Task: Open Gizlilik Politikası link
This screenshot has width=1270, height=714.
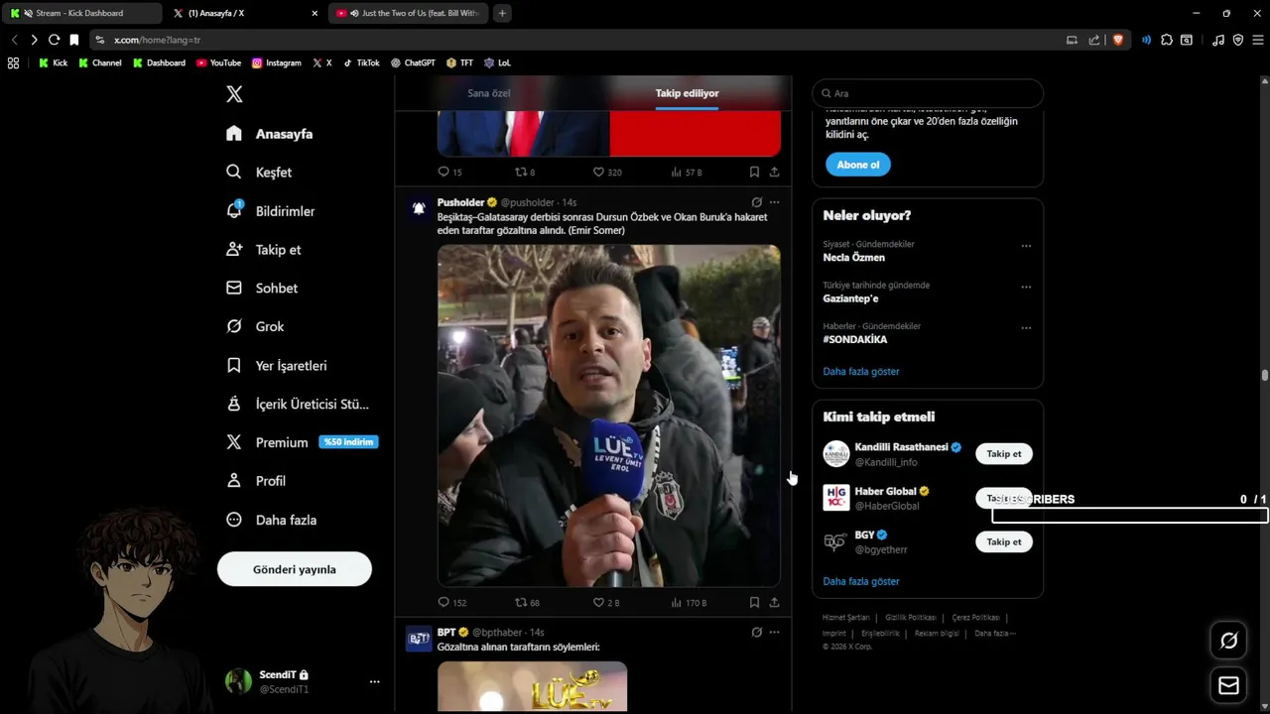Action: (x=910, y=618)
